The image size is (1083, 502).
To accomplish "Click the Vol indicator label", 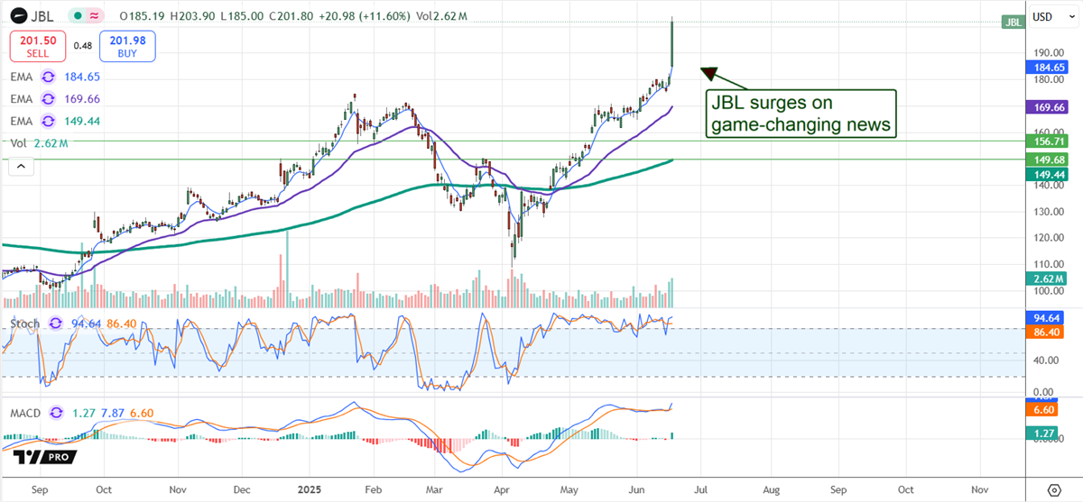I will pos(19,143).
